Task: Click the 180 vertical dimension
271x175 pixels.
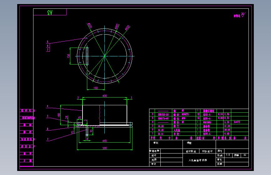Action: [x=59, y=115]
